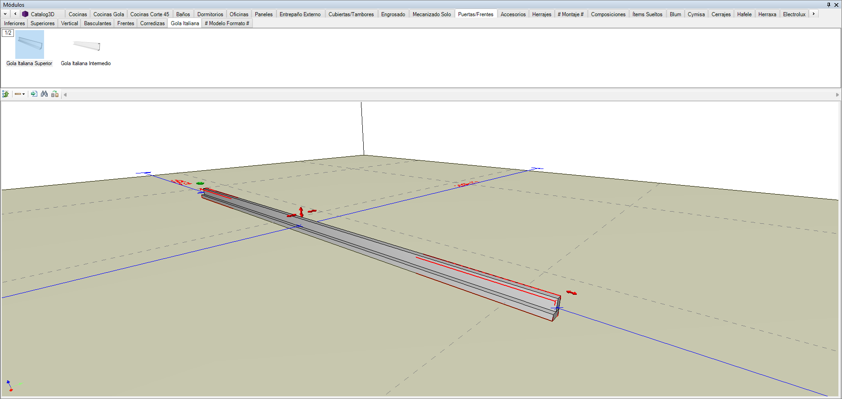Switch to the Paneles tab
This screenshot has width=842, height=399.
263,14
